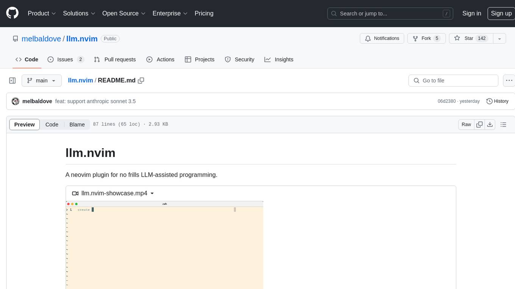This screenshot has height=289, width=515.
Task: Fork the repository
Action: point(426,39)
